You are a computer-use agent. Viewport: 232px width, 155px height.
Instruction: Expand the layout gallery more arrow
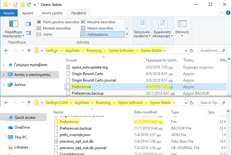tap(127, 34)
